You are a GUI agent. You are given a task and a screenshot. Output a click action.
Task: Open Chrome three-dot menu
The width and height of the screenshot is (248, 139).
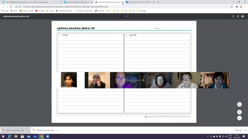(x=245, y=7)
